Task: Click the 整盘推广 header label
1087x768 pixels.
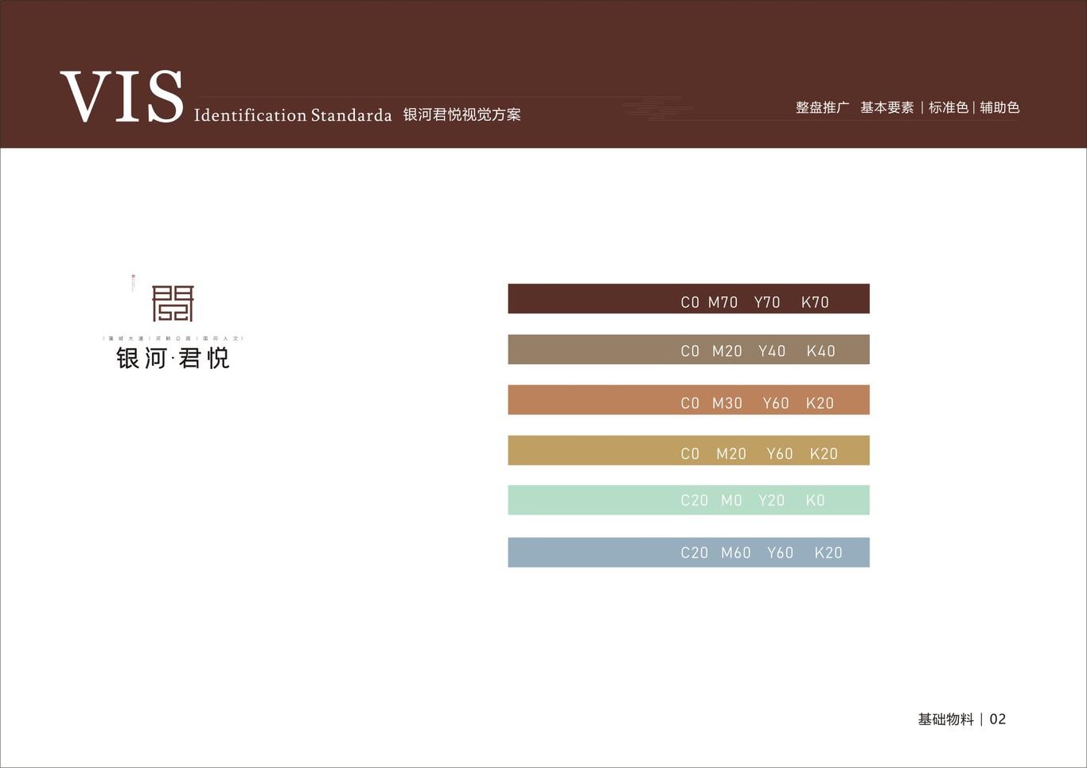Action: coord(823,107)
